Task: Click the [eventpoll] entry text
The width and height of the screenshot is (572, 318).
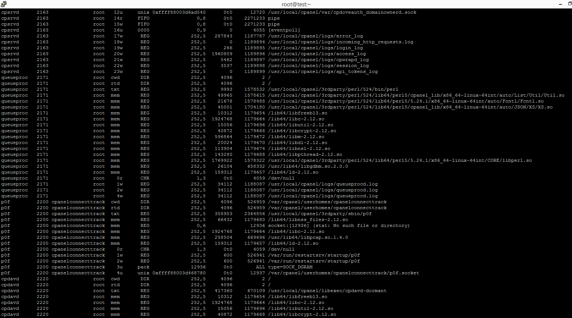Action: point(284,30)
